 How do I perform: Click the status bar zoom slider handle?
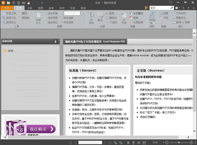179,143
